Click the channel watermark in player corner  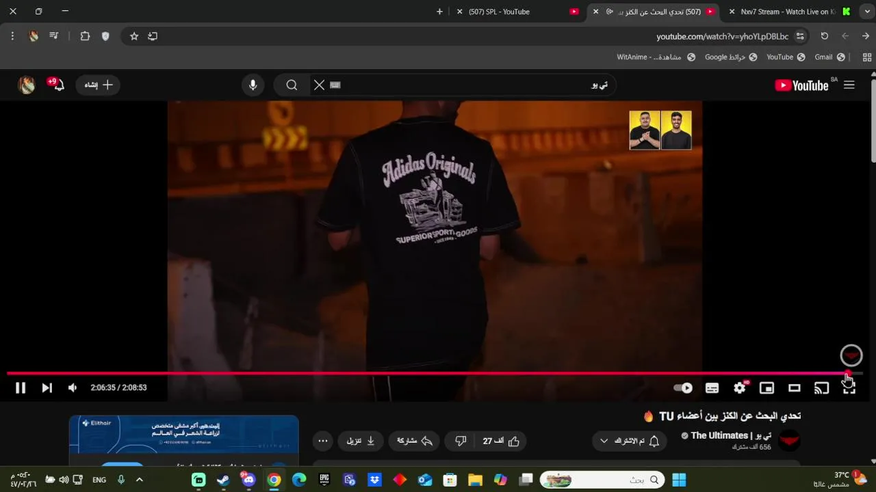pos(851,355)
